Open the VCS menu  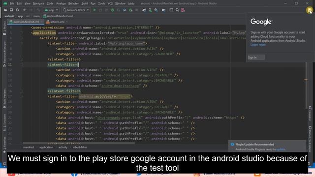point(110,3)
